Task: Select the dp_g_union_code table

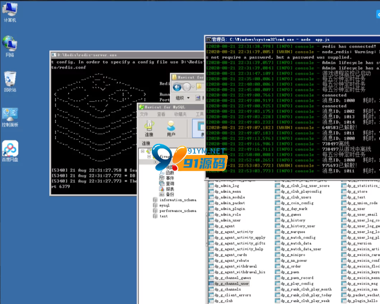Action: point(362,203)
